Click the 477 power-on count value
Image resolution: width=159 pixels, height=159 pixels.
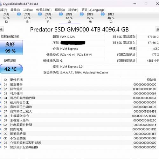[x=148, y=55]
